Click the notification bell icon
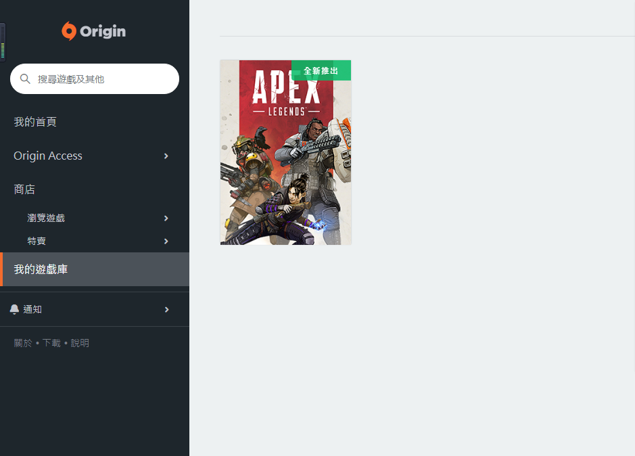 tap(14, 309)
